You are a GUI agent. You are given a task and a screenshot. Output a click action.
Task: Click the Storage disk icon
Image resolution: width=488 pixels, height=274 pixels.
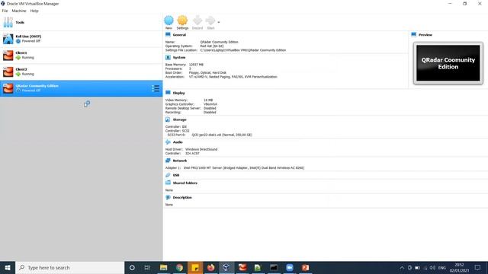tap(168, 119)
